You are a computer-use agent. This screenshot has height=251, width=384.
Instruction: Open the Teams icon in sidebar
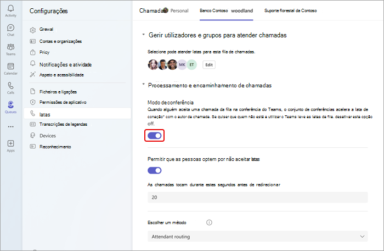(10, 47)
